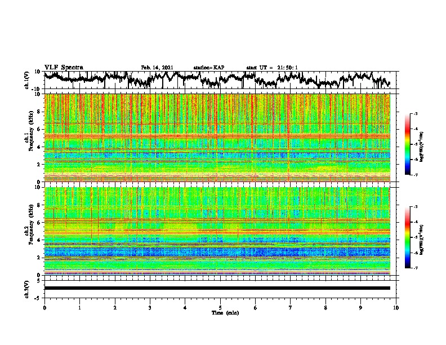Click the '2' kHz tick of ch.2 spectrogram

click(x=39, y=258)
